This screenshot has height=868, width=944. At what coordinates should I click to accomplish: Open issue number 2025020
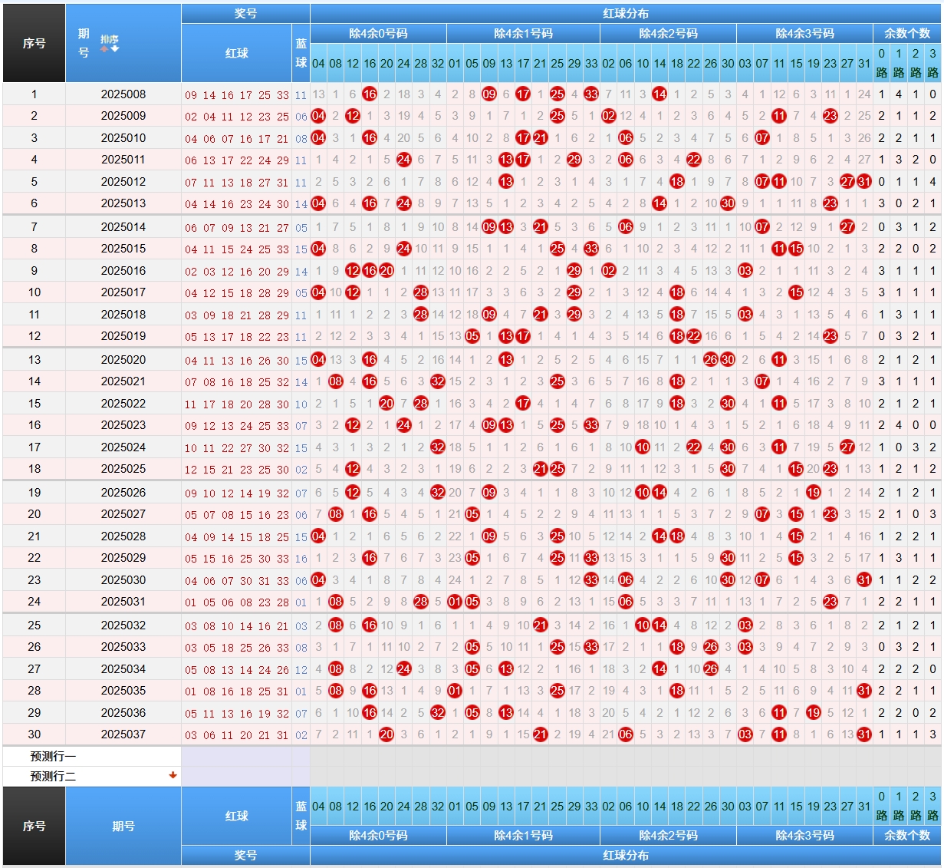123,360
